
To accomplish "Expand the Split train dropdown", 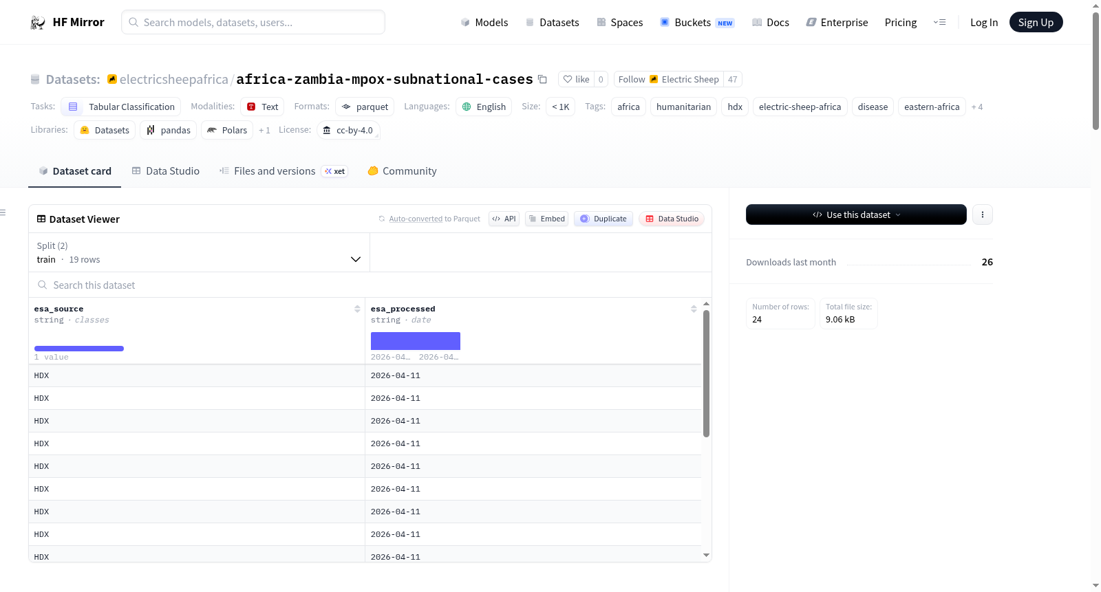I will (199, 252).
